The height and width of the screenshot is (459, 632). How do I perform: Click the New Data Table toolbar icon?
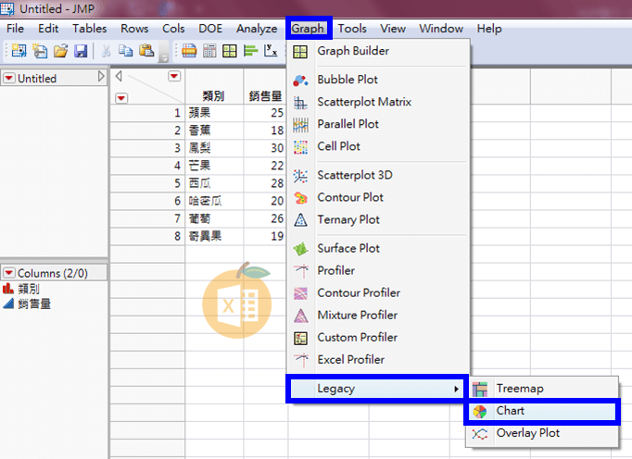coord(19,51)
